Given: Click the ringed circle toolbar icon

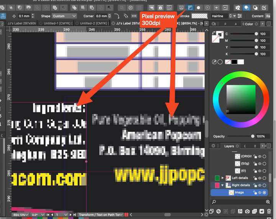Looking at the screenshot, I should [x=208, y=8].
